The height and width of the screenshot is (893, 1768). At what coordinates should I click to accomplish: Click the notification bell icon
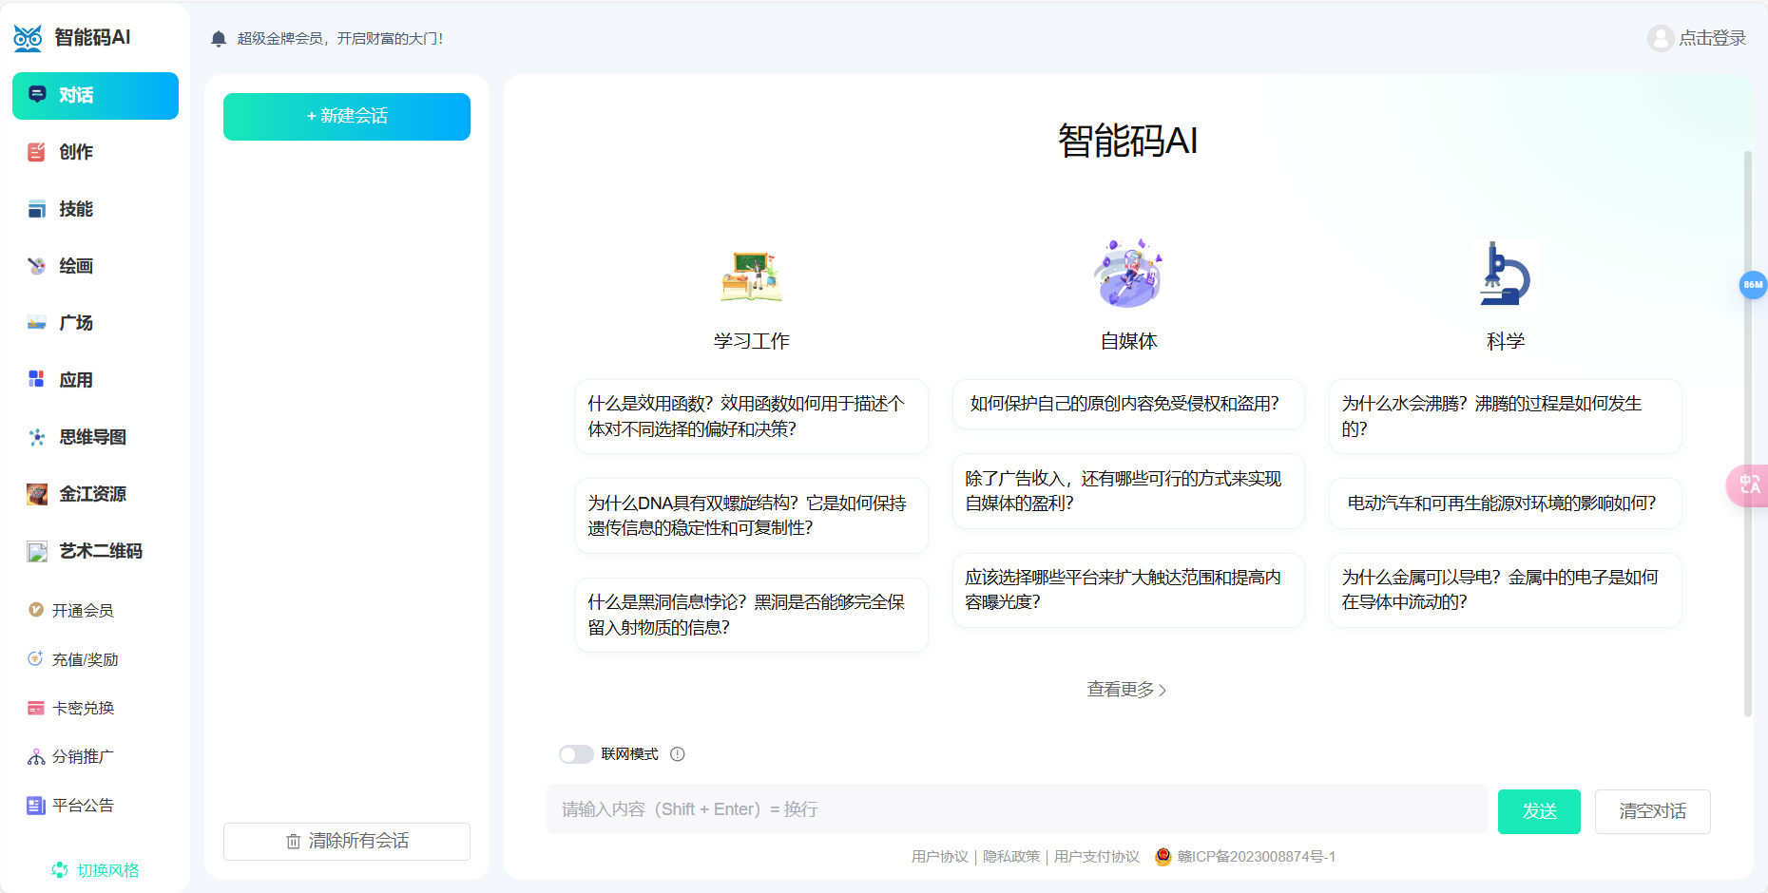click(x=217, y=38)
